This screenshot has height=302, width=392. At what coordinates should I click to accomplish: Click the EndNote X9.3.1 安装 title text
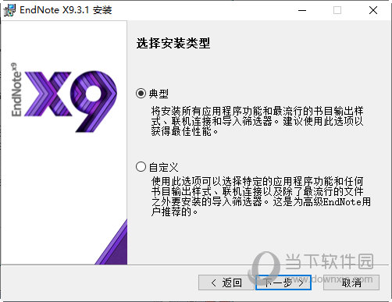(x=66, y=10)
